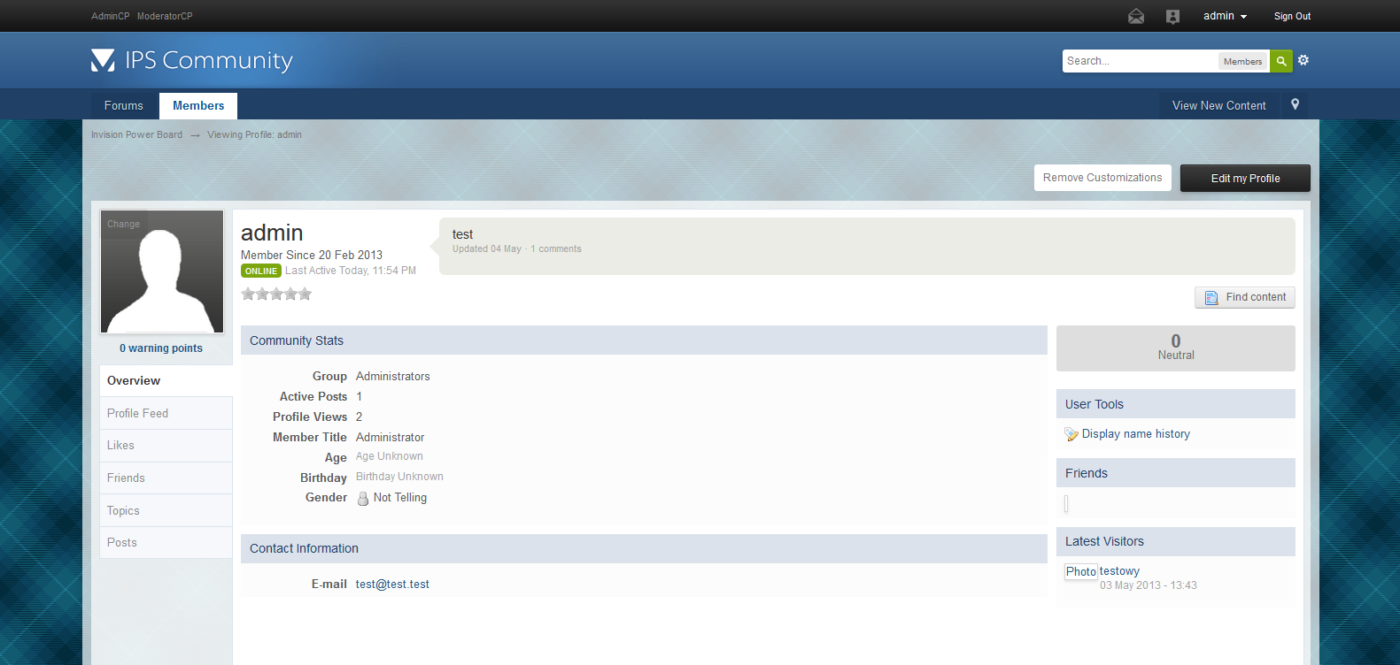Click the admin profile avatar photo
The image size is (1400, 665).
[x=162, y=272]
